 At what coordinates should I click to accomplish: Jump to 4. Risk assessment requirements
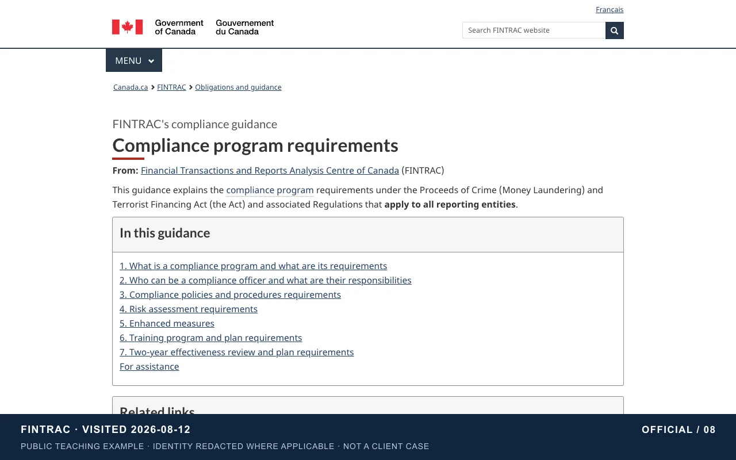tap(189, 309)
